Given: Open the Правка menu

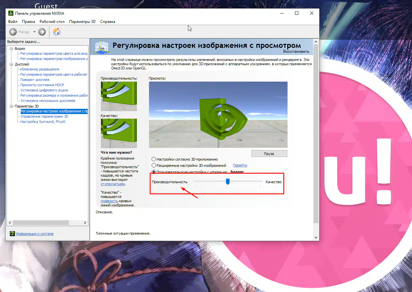Looking at the screenshot, I should pyautogui.click(x=28, y=22).
